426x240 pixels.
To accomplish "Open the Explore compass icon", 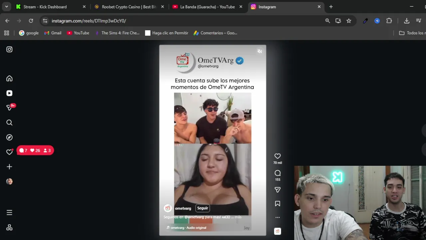I will click(x=9, y=137).
